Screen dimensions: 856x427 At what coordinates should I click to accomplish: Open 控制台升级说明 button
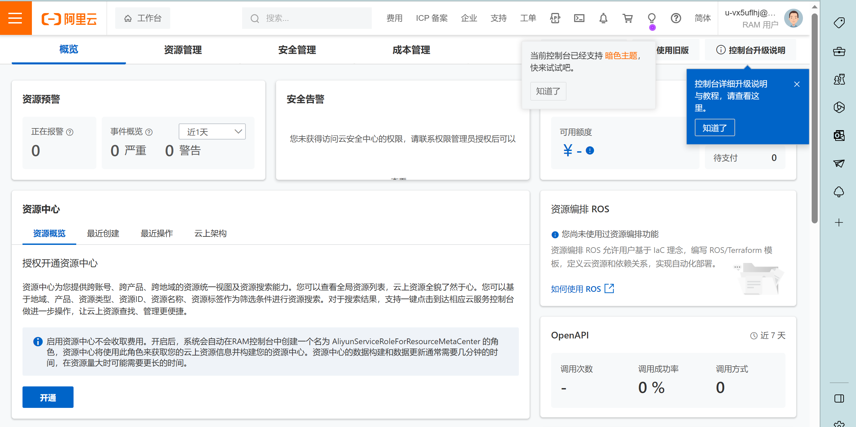[x=751, y=50]
